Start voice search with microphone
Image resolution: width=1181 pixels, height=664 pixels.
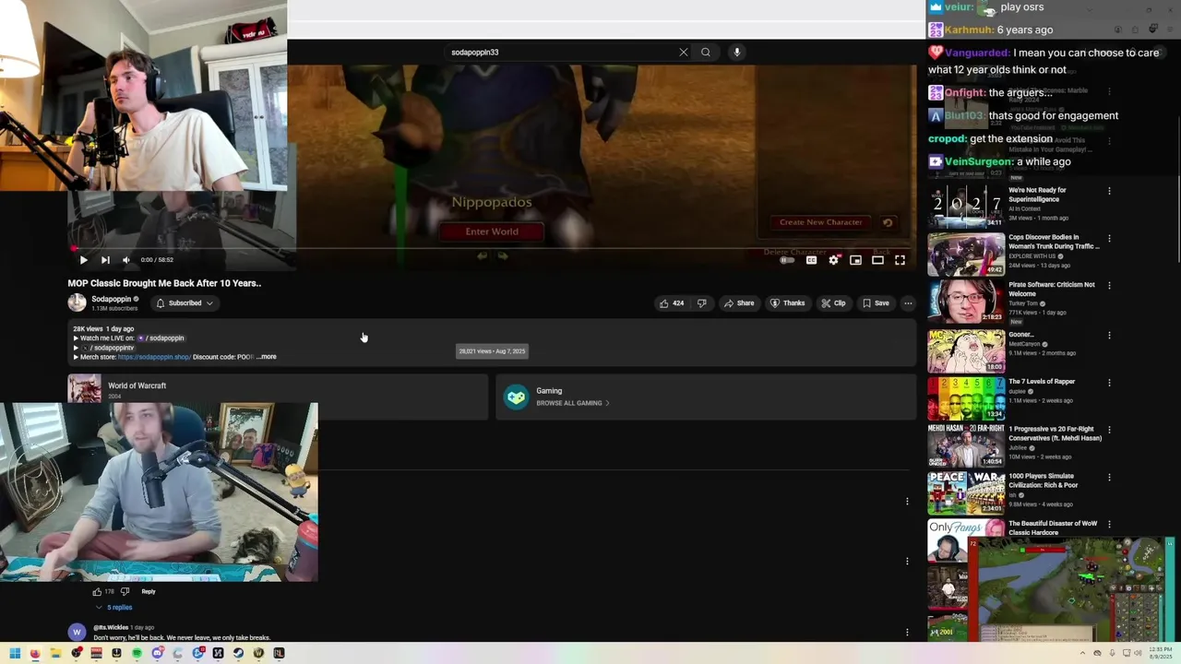pyautogui.click(x=737, y=52)
